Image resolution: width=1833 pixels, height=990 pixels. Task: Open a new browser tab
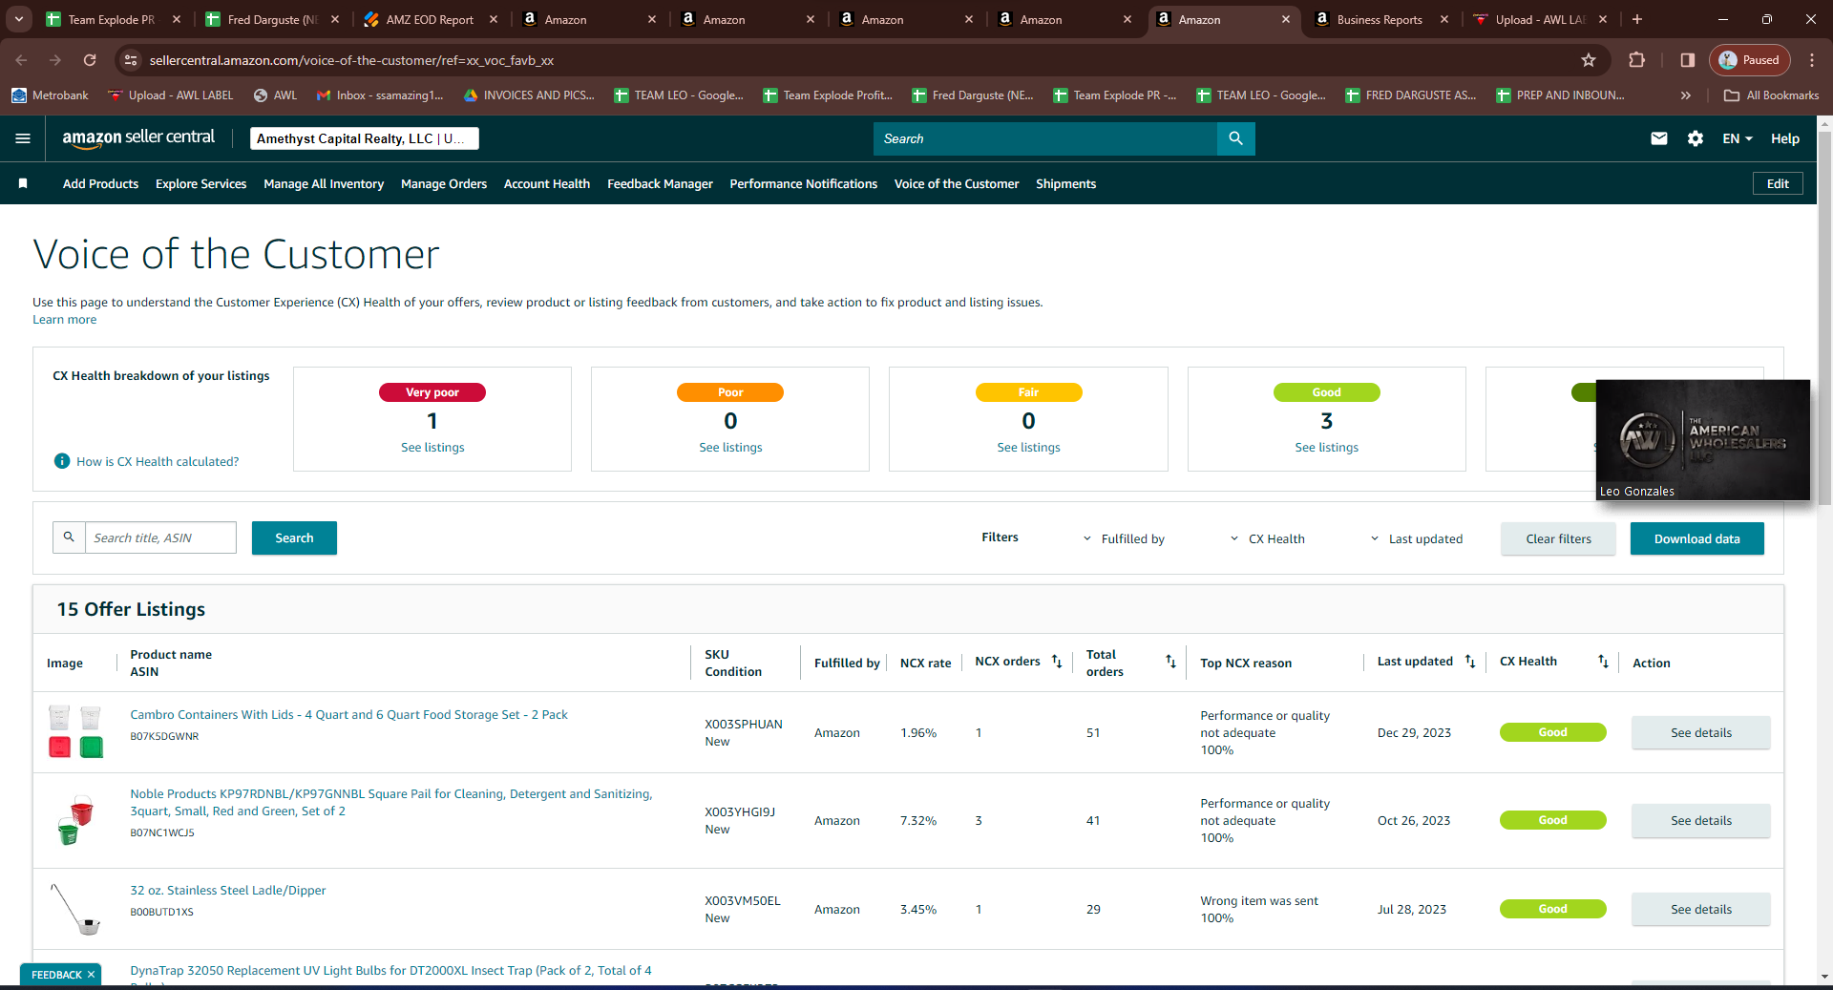pyautogui.click(x=1637, y=19)
